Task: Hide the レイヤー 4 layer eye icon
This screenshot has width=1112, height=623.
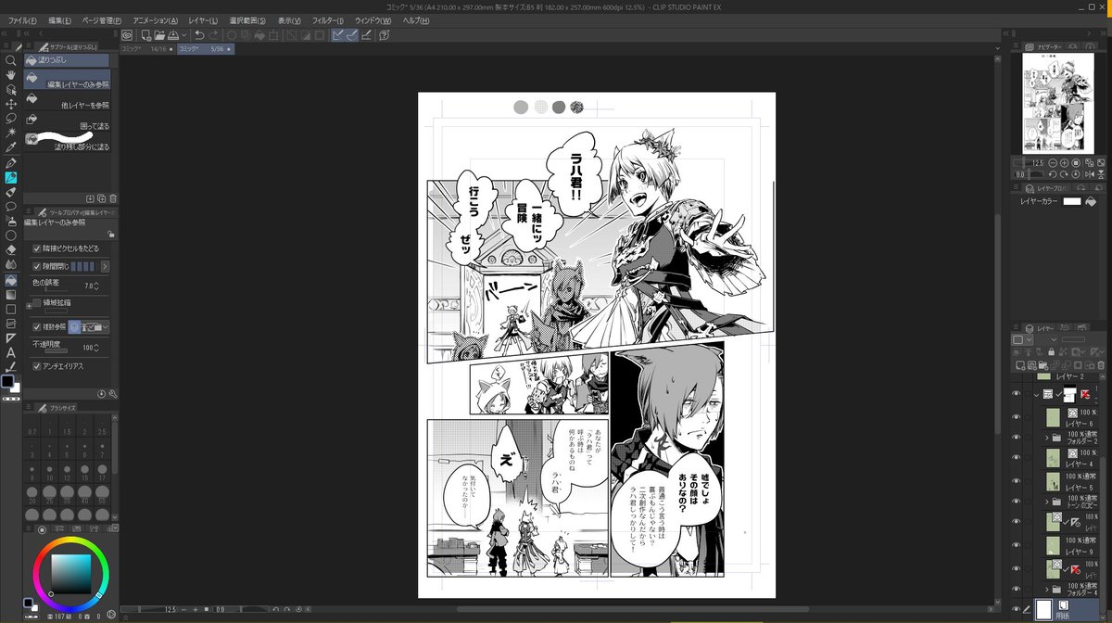Action: 1017,459
